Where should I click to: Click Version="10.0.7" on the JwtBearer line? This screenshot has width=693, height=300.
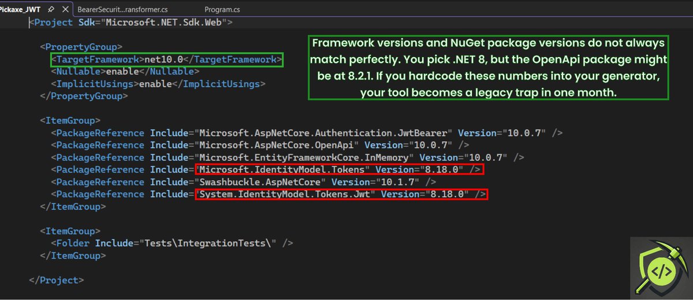(502, 133)
